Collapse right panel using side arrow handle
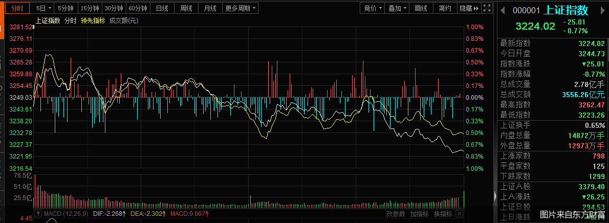609x223 pixels. pyautogui.click(x=495, y=196)
